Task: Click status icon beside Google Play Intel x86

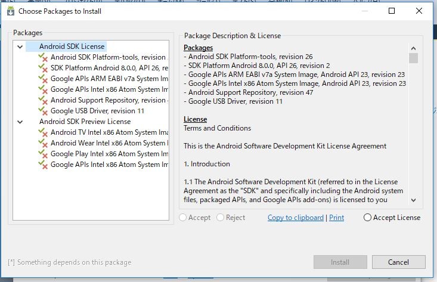Action: (43, 154)
